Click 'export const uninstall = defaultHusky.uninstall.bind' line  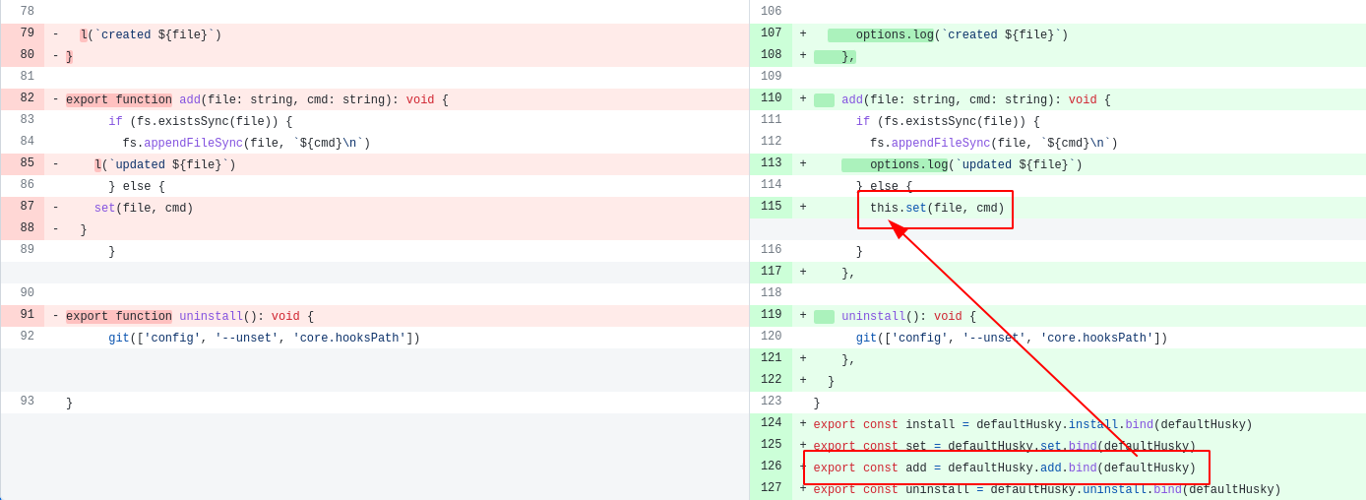pos(1047,490)
